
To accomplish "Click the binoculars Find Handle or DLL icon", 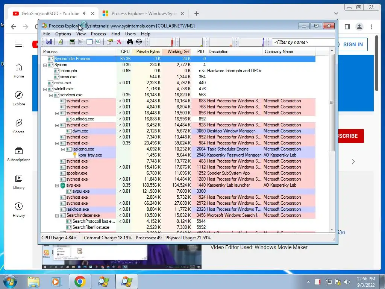I will (x=130, y=42).
